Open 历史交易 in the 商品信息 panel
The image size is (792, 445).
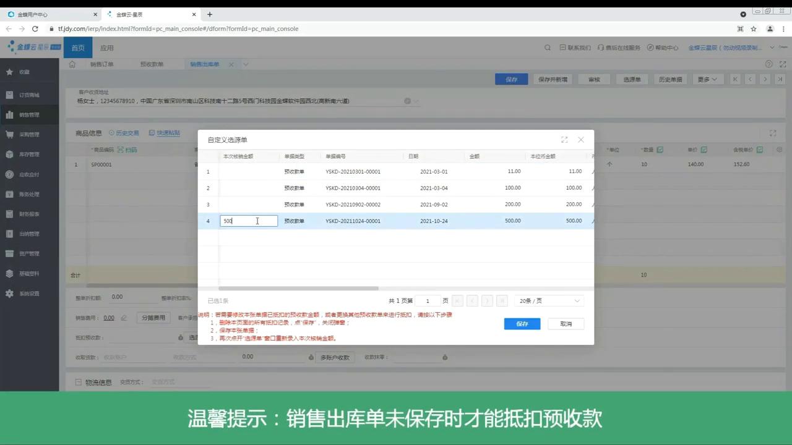point(127,133)
